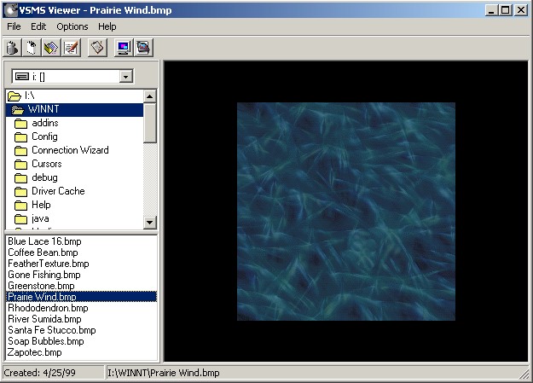The image size is (533, 383).
Task: Click the computer monitor toolbar icon
Action: click(x=124, y=48)
